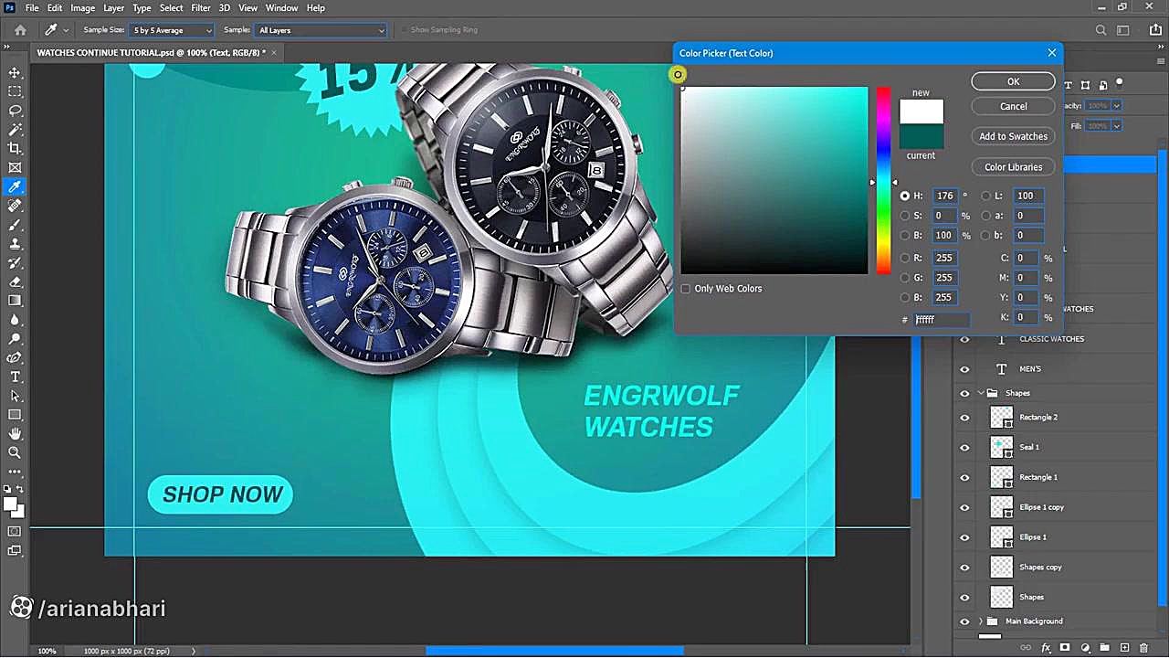Select the S saturation radio button

pyautogui.click(x=905, y=216)
